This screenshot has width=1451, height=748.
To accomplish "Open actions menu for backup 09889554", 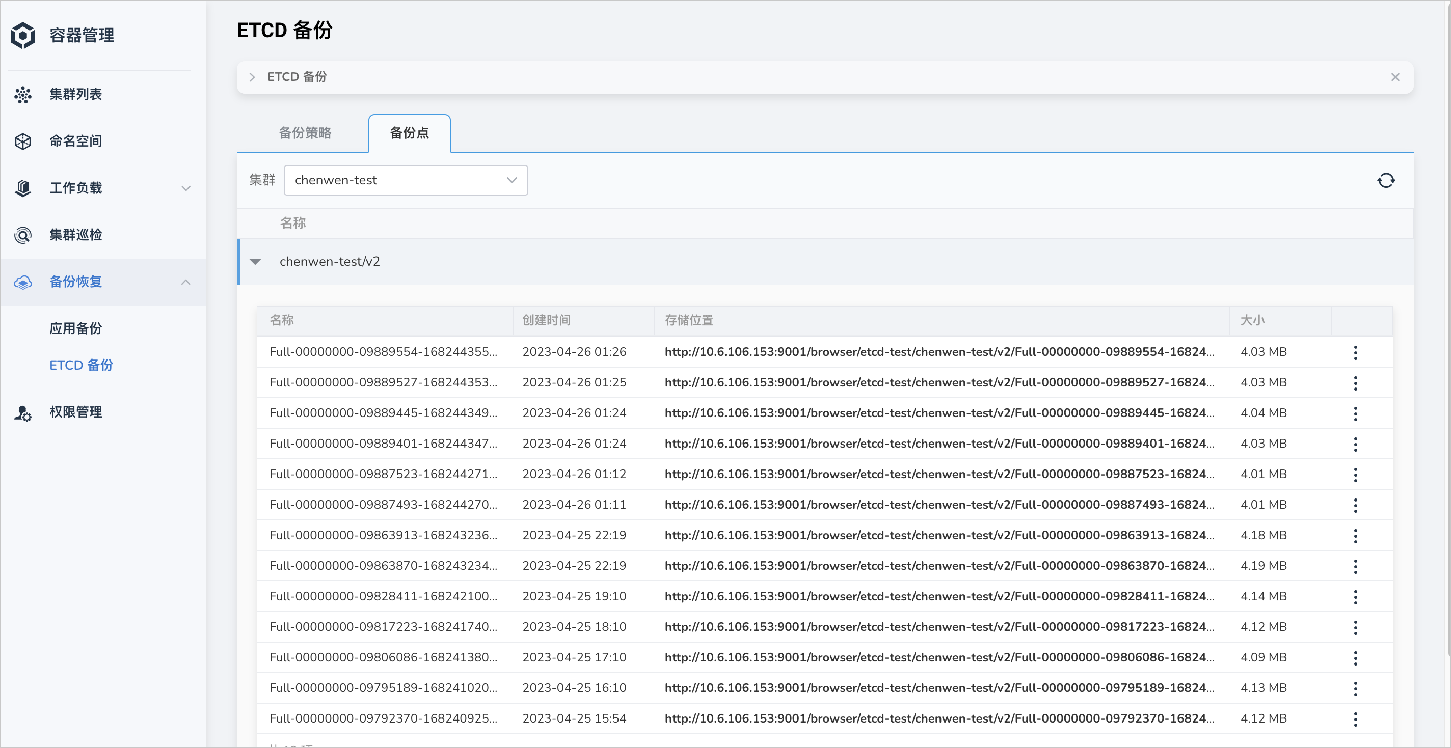I will [1355, 352].
